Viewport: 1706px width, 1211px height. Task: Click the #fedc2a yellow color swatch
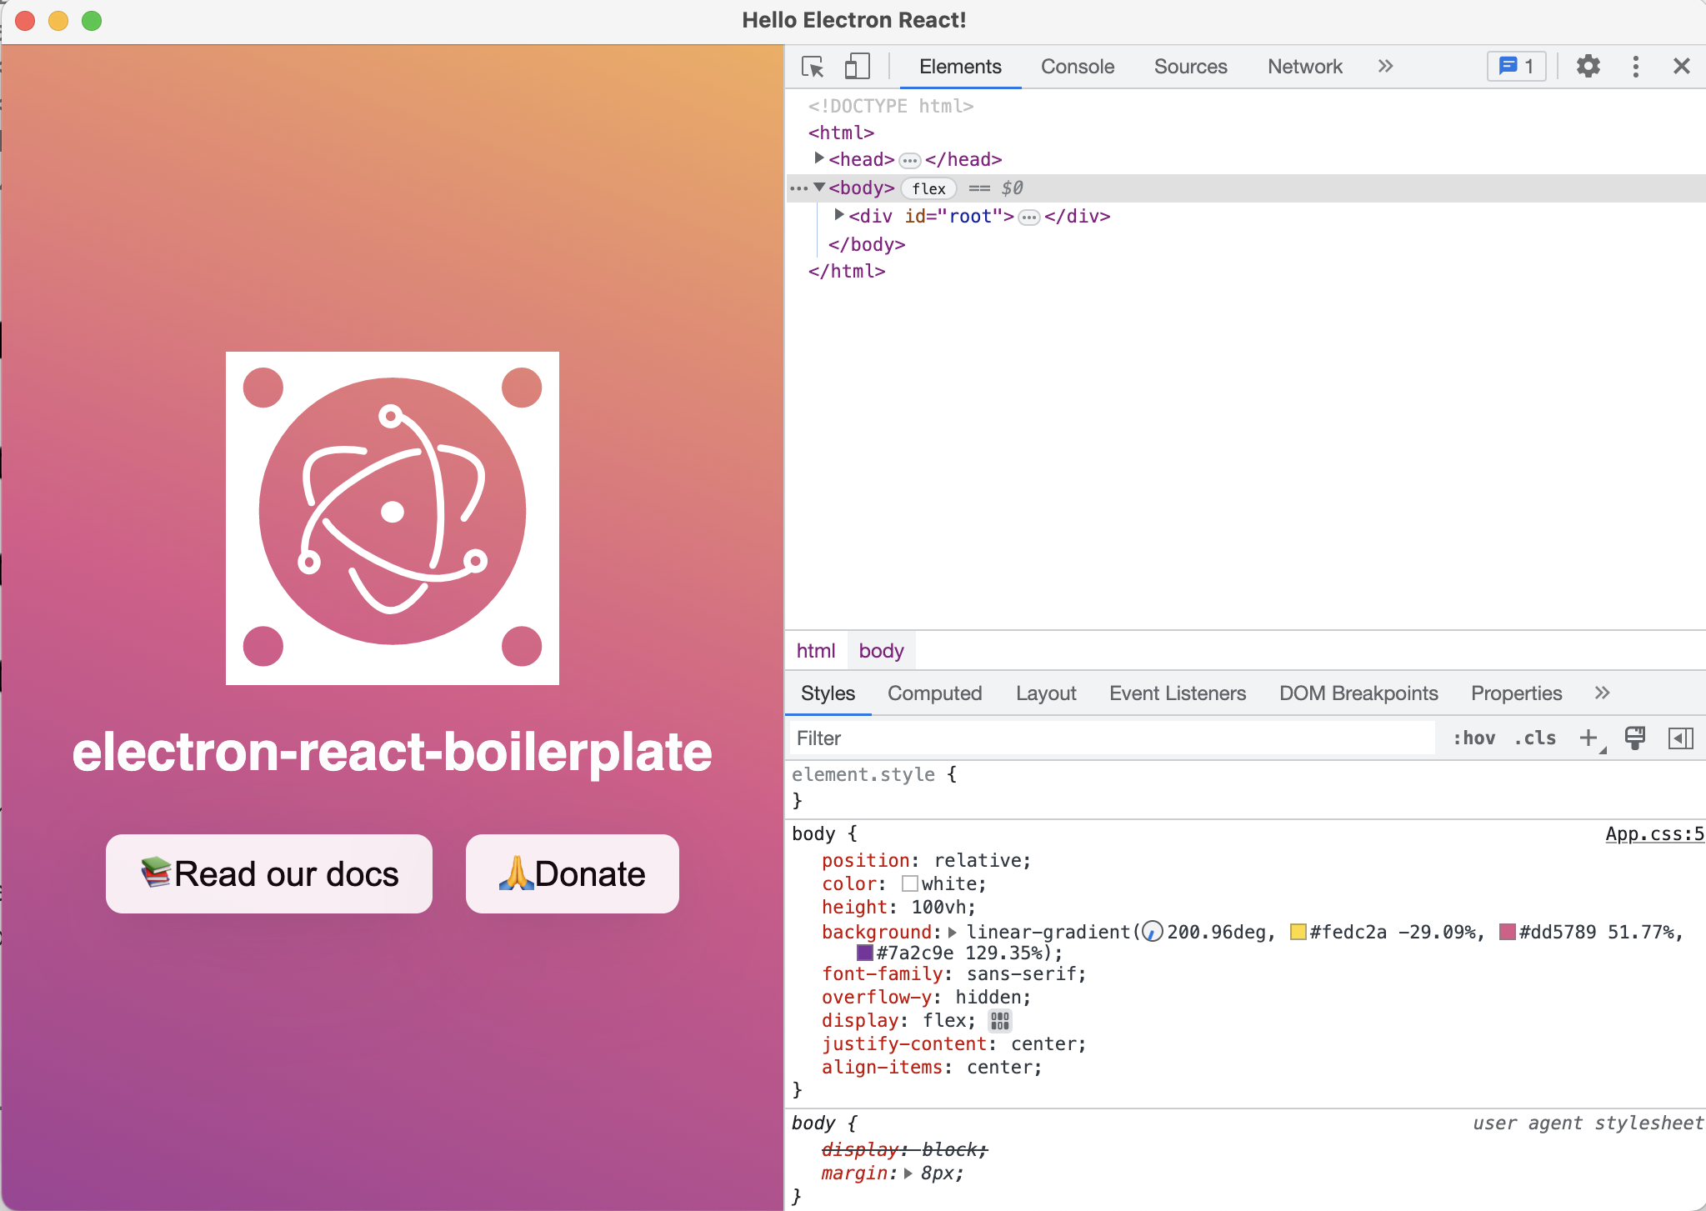click(x=1298, y=932)
